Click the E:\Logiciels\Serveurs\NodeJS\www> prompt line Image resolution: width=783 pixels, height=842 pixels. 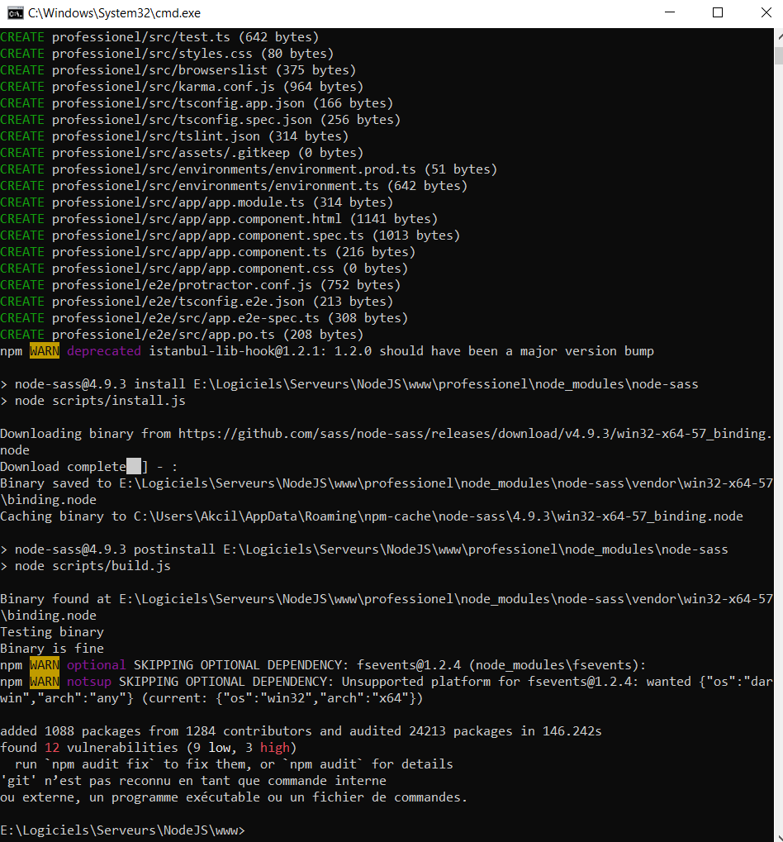click(122, 830)
